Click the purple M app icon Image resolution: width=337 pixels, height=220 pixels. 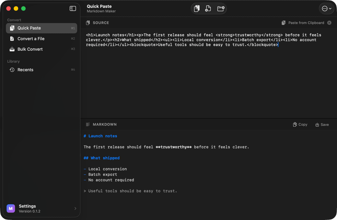(11, 208)
